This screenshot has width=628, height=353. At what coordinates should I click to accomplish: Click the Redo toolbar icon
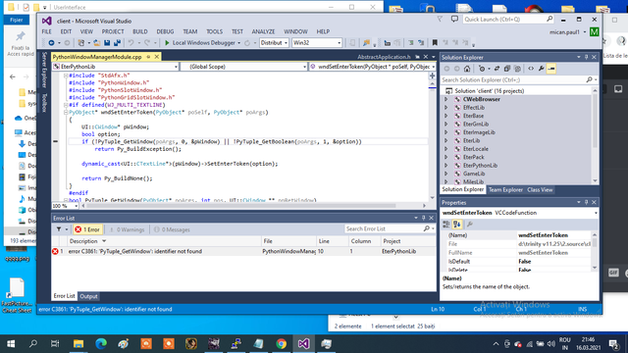147,43
